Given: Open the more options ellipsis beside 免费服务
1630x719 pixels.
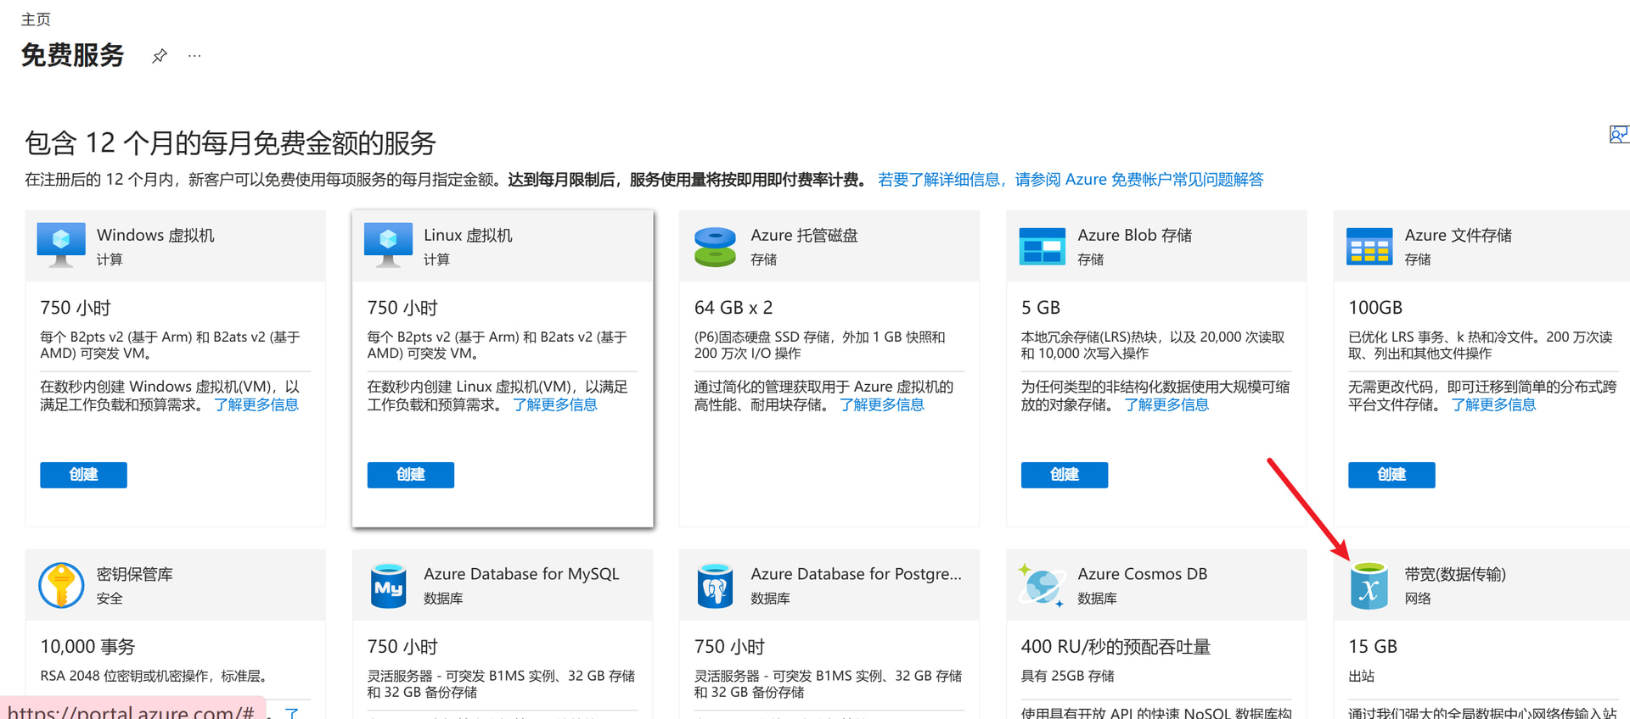Looking at the screenshot, I should tap(194, 56).
